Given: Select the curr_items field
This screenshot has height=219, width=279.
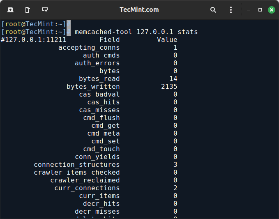Looking at the screenshot, I should coord(99,196).
